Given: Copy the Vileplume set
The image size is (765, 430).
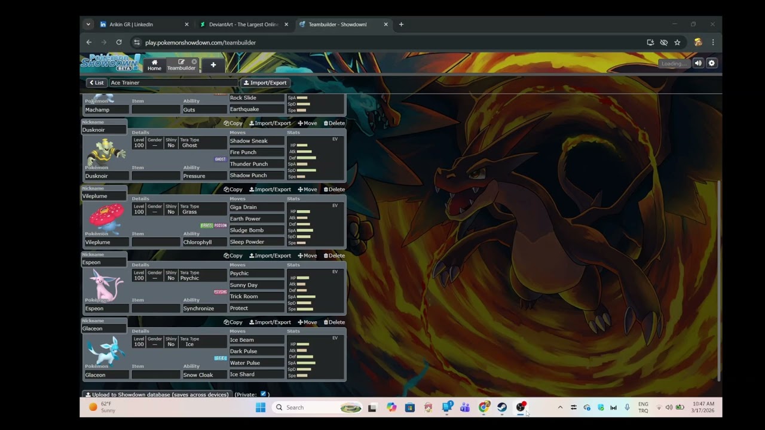Looking at the screenshot, I should coord(233,189).
